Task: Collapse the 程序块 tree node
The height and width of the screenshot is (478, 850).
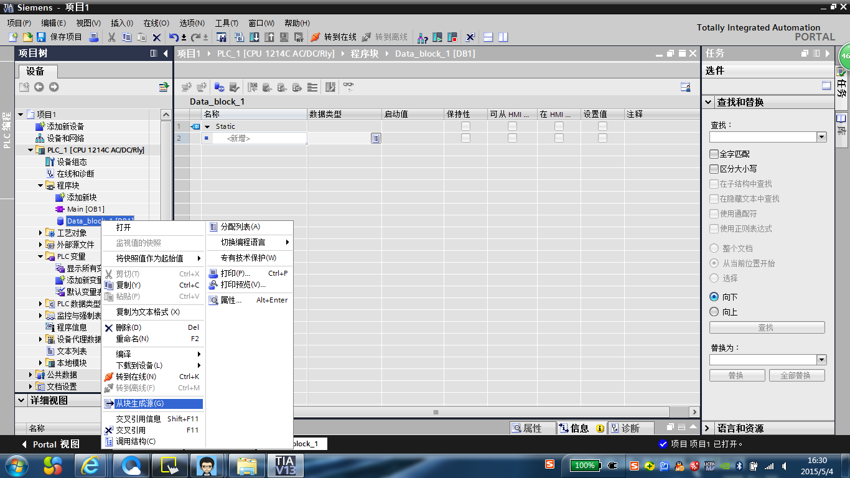Action: [40, 185]
